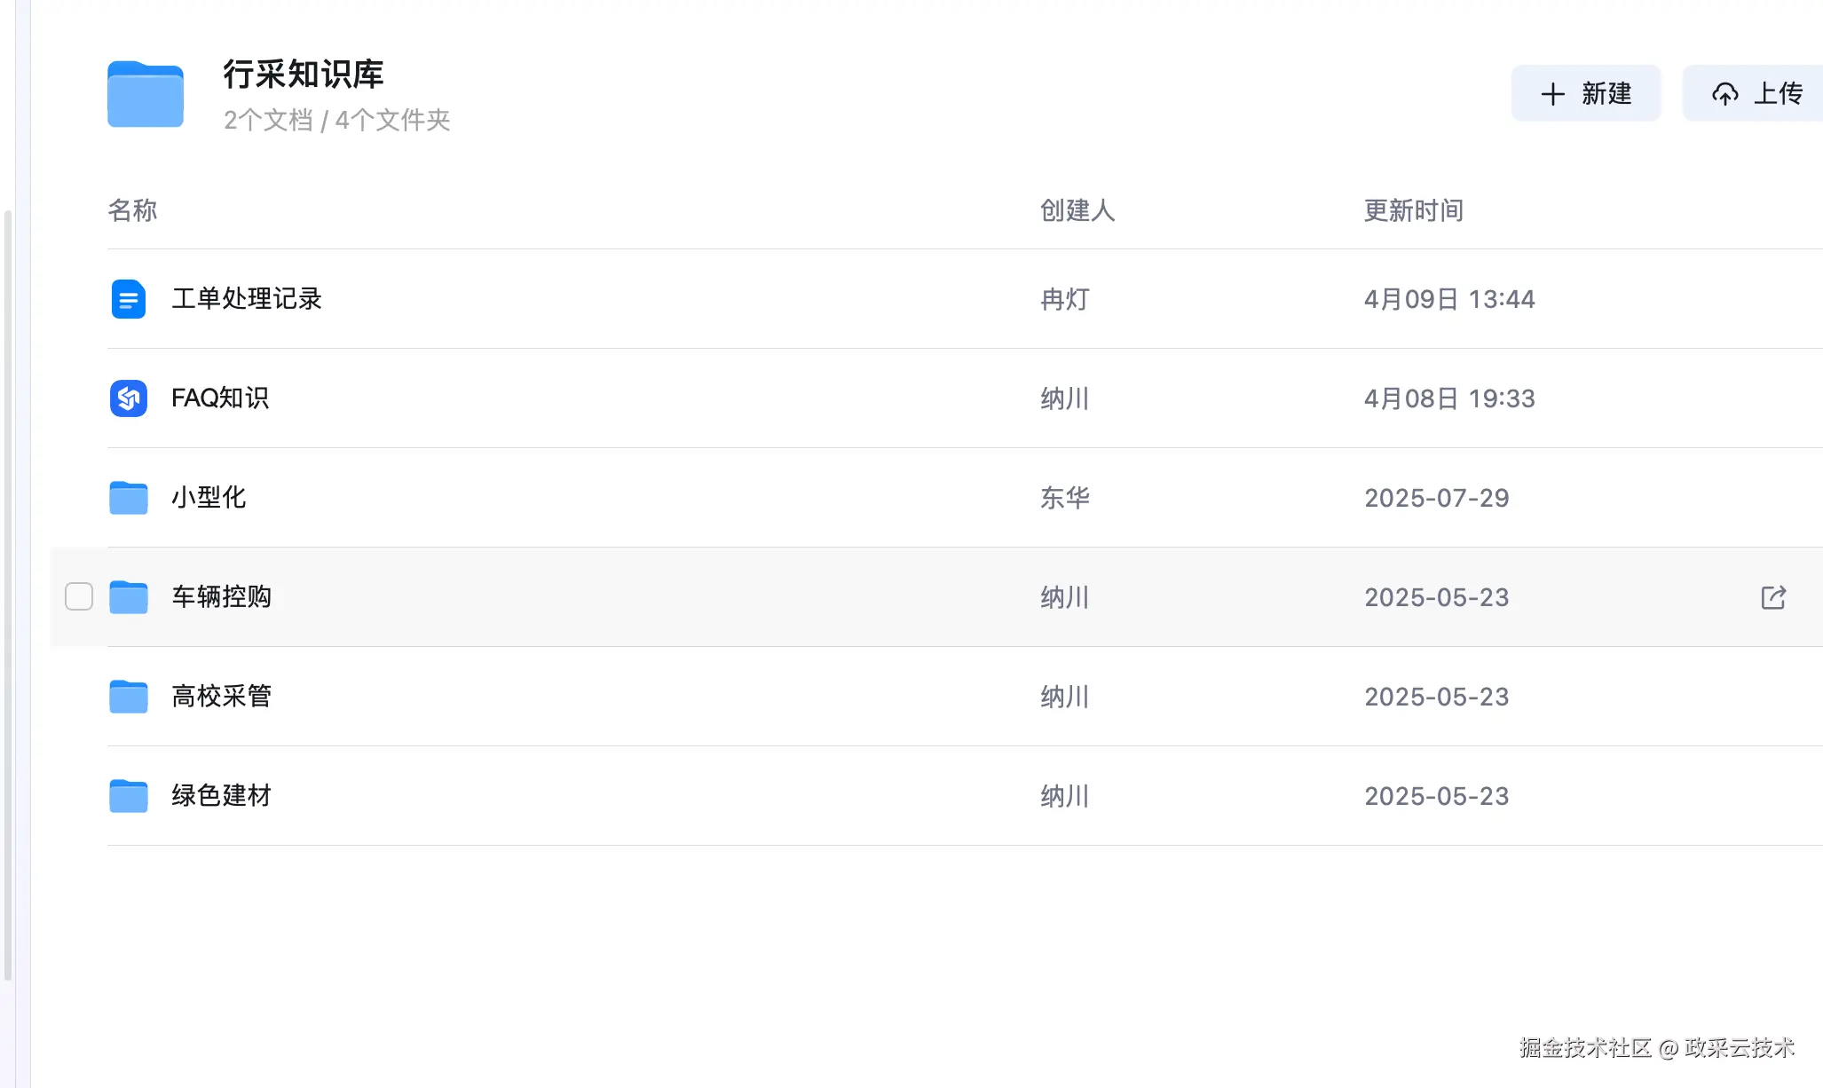The width and height of the screenshot is (1823, 1088).
Task: Open the 小型化 folder name
Action: click(209, 498)
